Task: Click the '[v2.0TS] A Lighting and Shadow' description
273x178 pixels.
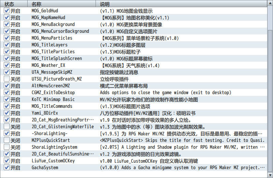Action: (182, 147)
